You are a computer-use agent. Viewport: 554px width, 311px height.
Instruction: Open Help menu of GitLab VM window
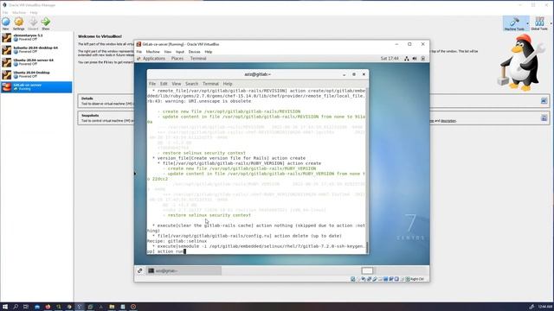click(209, 52)
